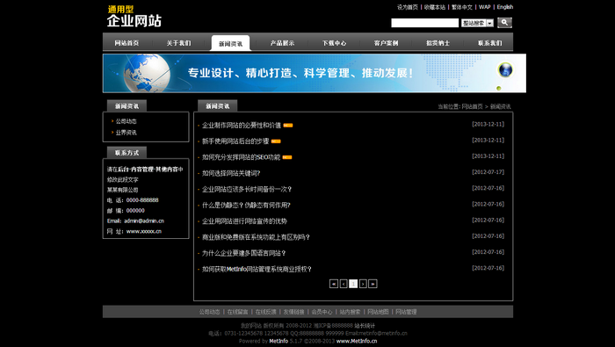
Task: Select the 新闻资讯 nav tab
Action: [230, 44]
